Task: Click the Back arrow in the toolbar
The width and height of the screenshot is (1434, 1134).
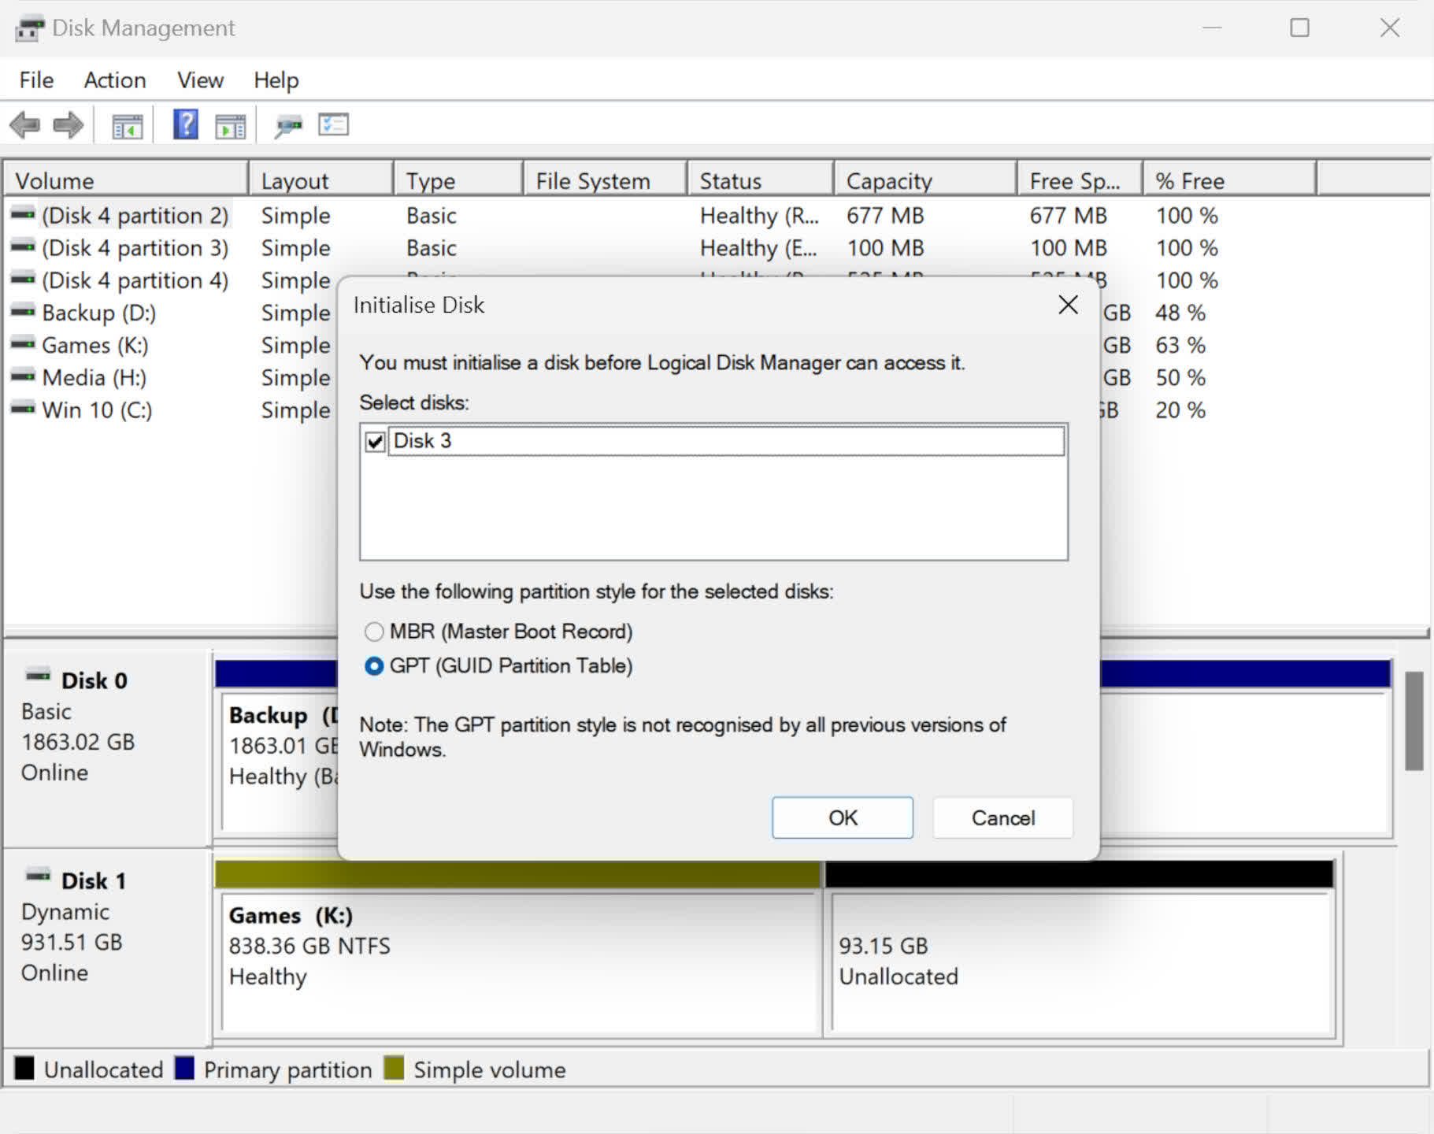Action: [x=24, y=125]
